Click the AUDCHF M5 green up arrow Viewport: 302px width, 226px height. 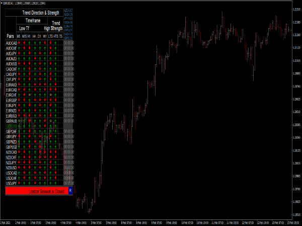pyautogui.click(x=19, y=48)
